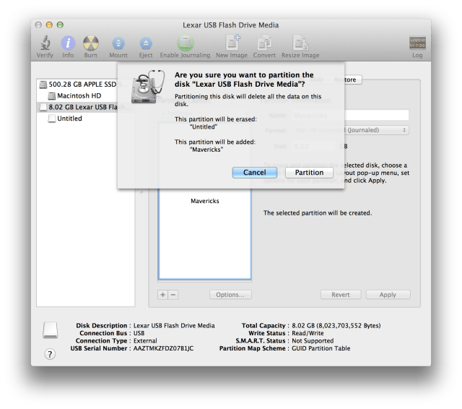Eject the selected disk
The image size is (462, 409).
[146, 43]
